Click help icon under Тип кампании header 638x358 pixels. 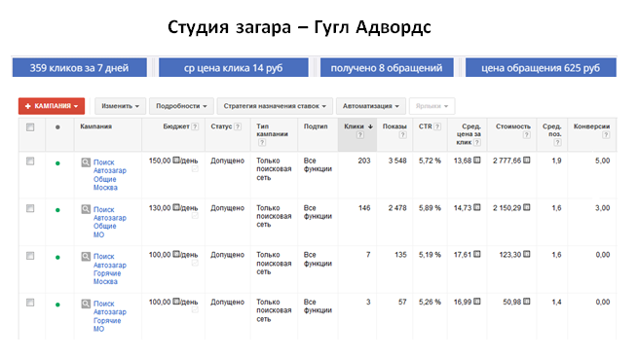(262, 142)
